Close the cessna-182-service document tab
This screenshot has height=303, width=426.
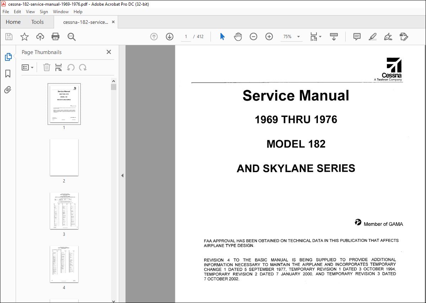point(113,22)
